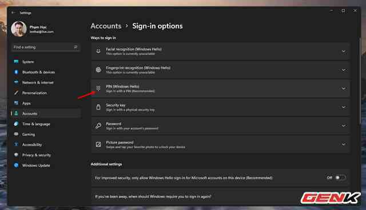Expand PIN (Windows Hello) chevron
The height and width of the screenshot is (210, 366).
[344, 88]
